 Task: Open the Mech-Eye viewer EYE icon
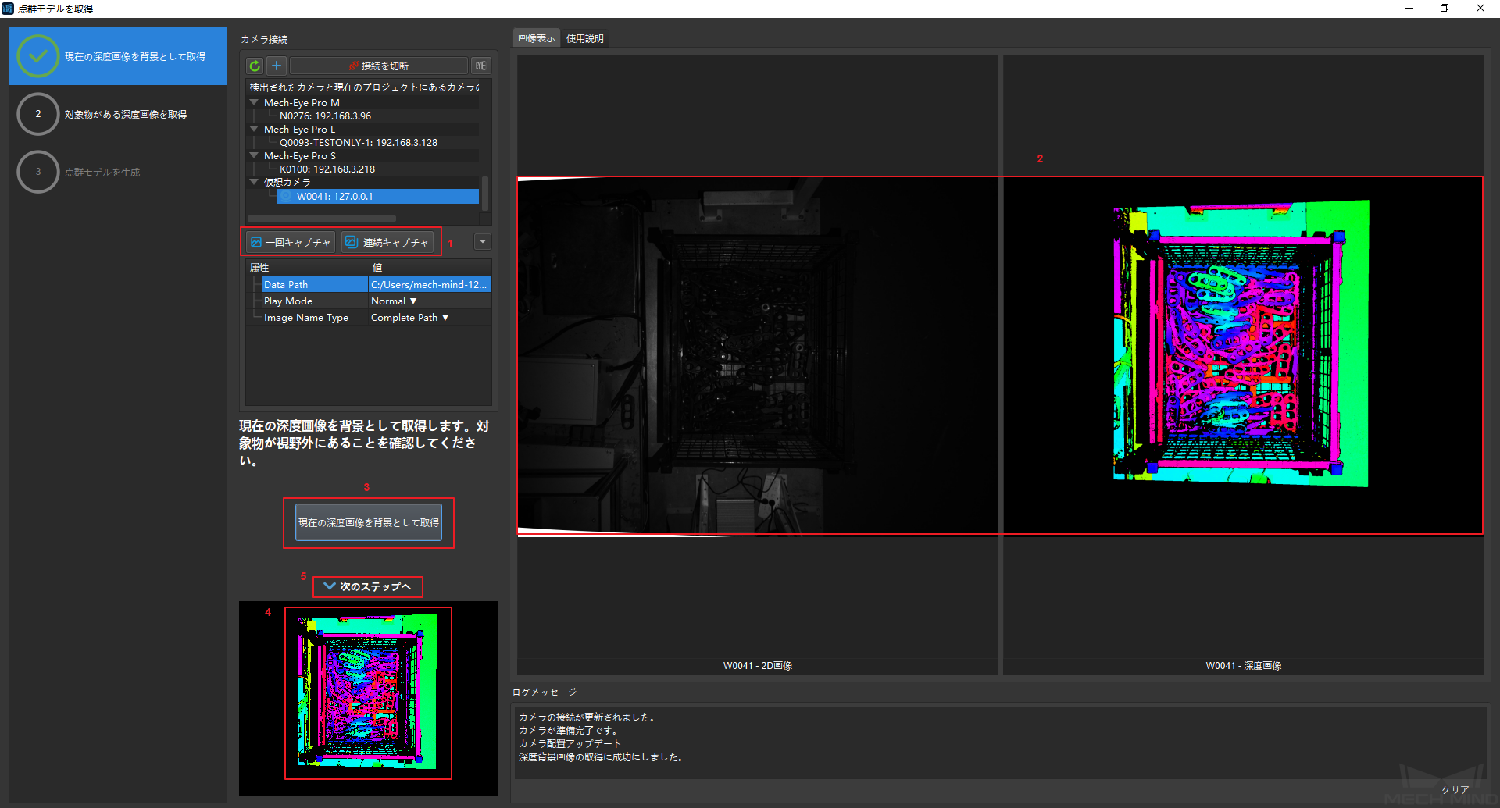(480, 66)
